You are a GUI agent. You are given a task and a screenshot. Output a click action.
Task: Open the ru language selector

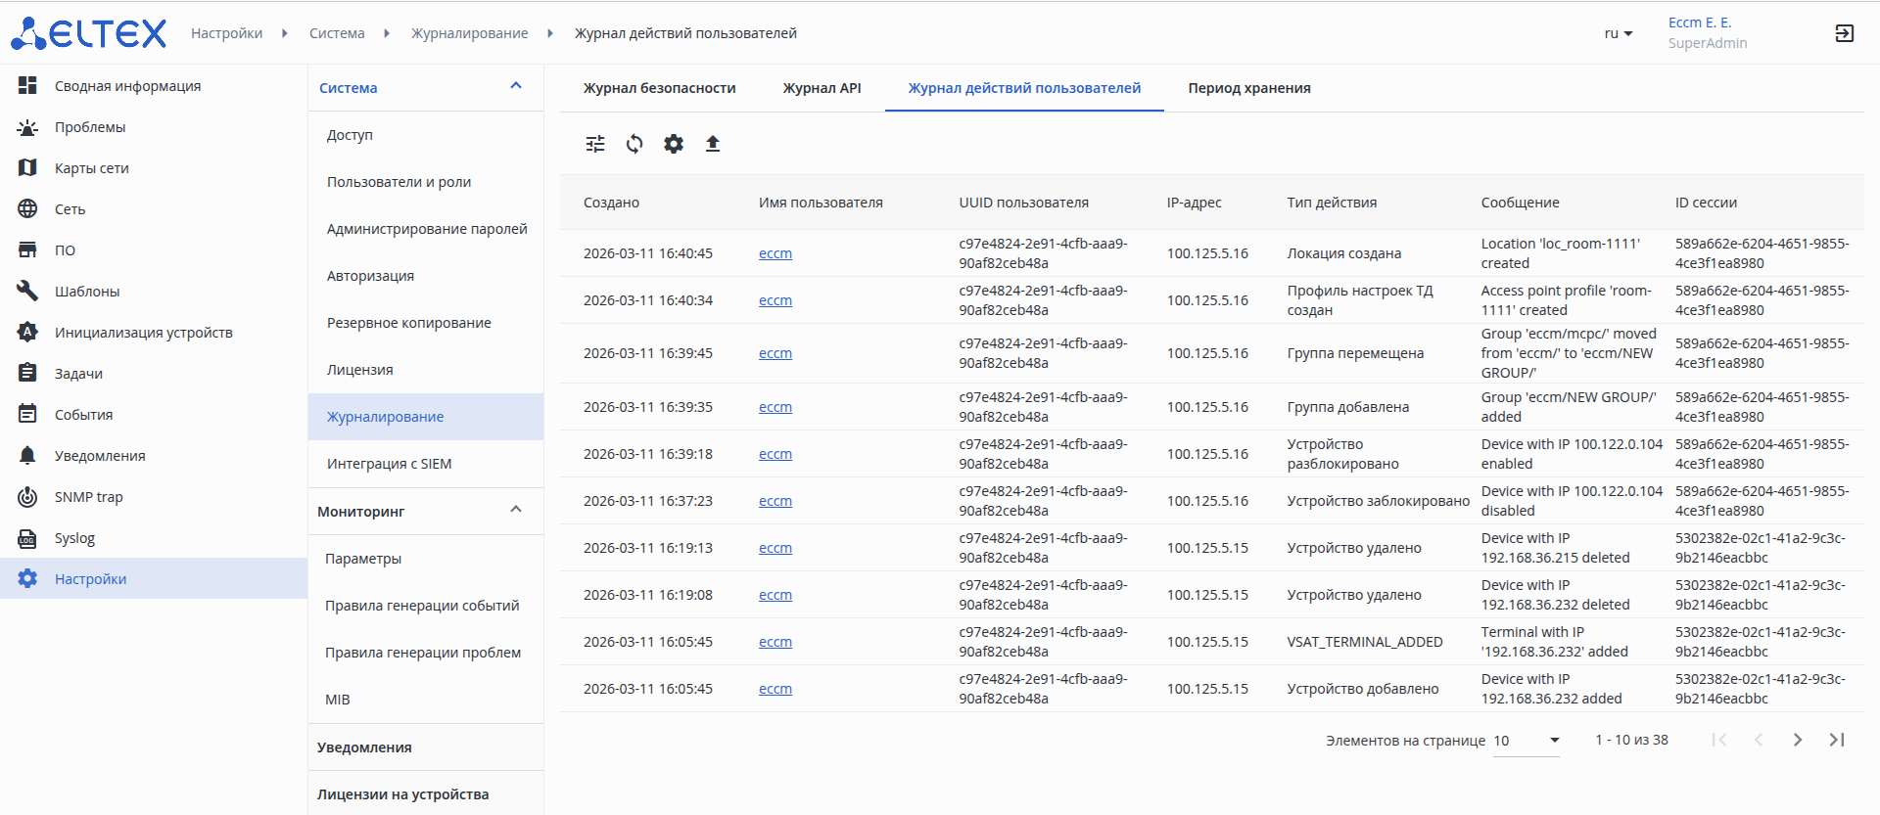1618,33
